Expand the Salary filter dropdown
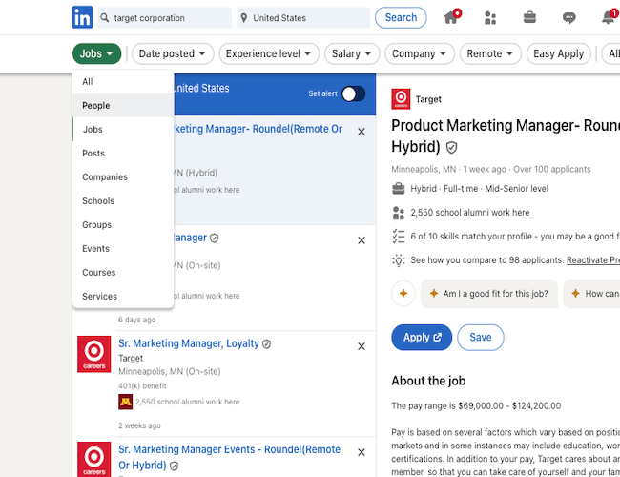 352,54
